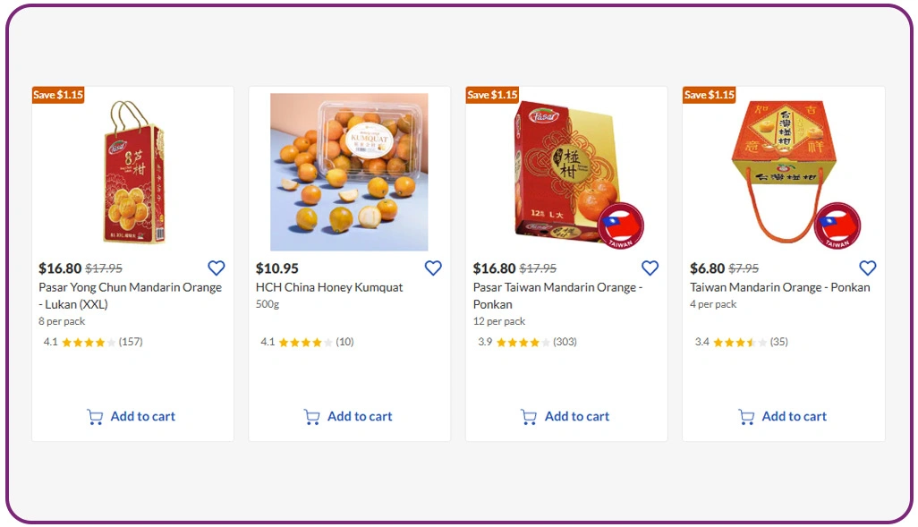Select the first star in the Lukan rating

click(67, 341)
